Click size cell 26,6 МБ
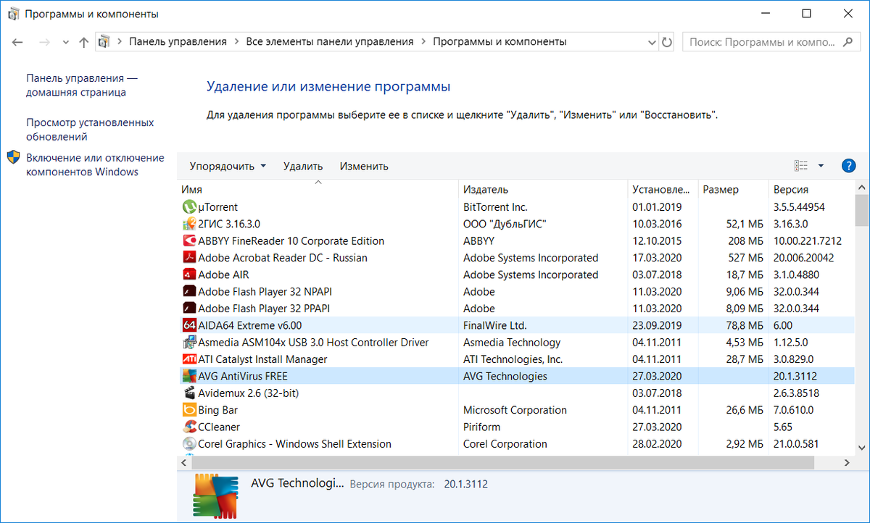The width and height of the screenshot is (870, 523). [744, 410]
